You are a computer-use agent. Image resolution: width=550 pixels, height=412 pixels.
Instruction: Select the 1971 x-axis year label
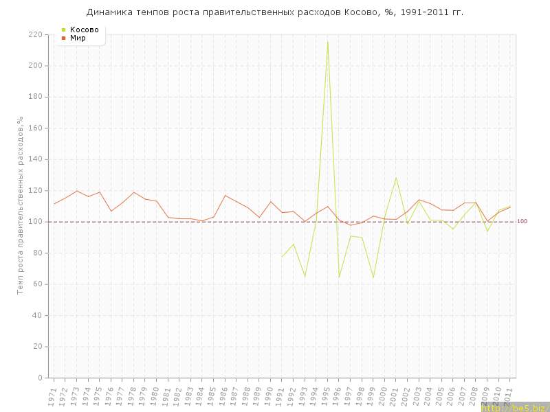tap(53, 396)
